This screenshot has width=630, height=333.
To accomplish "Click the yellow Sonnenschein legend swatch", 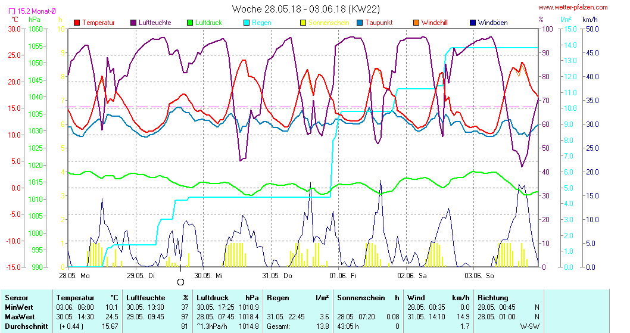I will pos(303,23).
